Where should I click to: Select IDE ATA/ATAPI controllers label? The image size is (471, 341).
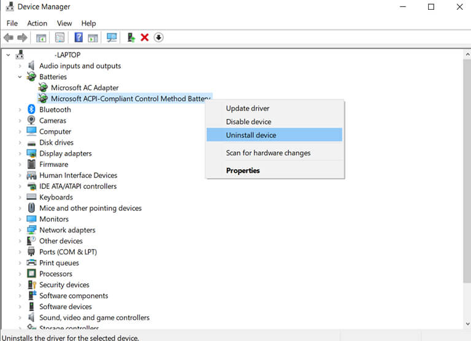[x=78, y=186]
